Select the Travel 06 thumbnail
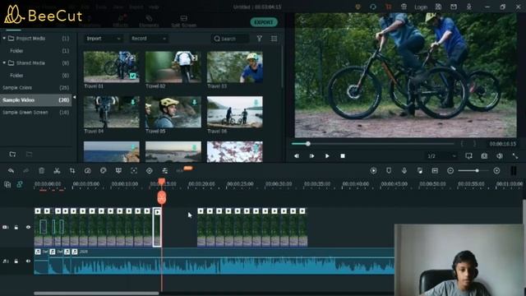The width and height of the screenshot is (526, 296). point(235,112)
